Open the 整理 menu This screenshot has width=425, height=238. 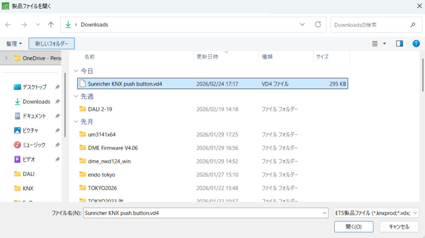[x=14, y=43]
